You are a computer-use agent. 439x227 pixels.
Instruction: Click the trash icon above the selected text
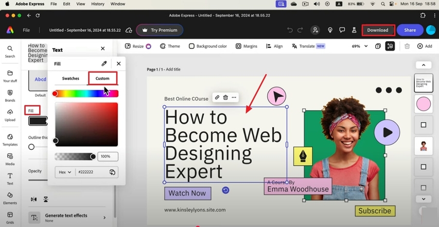(225, 97)
